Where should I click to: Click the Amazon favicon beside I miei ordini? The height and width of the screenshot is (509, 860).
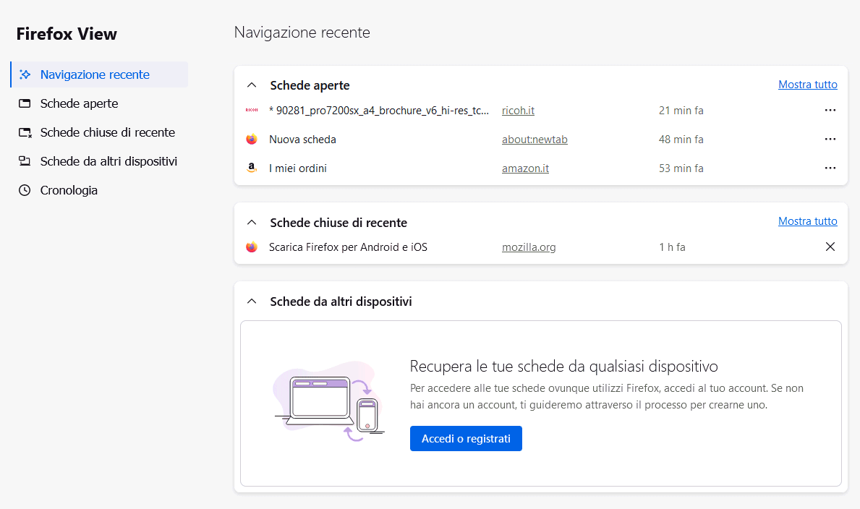pyautogui.click(x=252, y=168)
